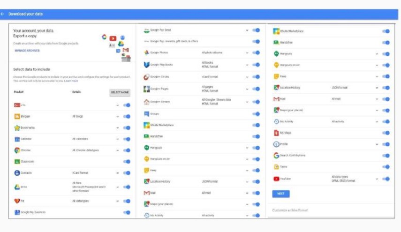
Task: Expand the Fit data types chevron
Action: (x=118, y=201)
